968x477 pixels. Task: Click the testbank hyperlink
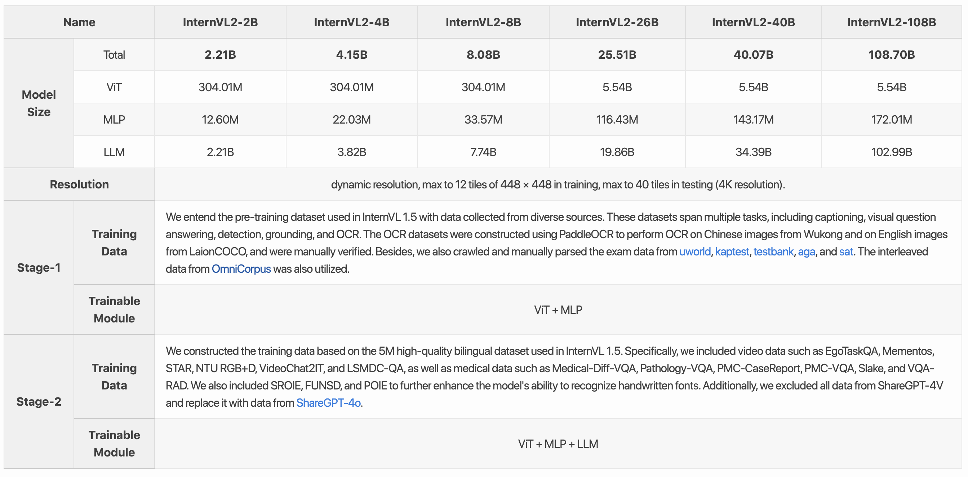[773, 251]
